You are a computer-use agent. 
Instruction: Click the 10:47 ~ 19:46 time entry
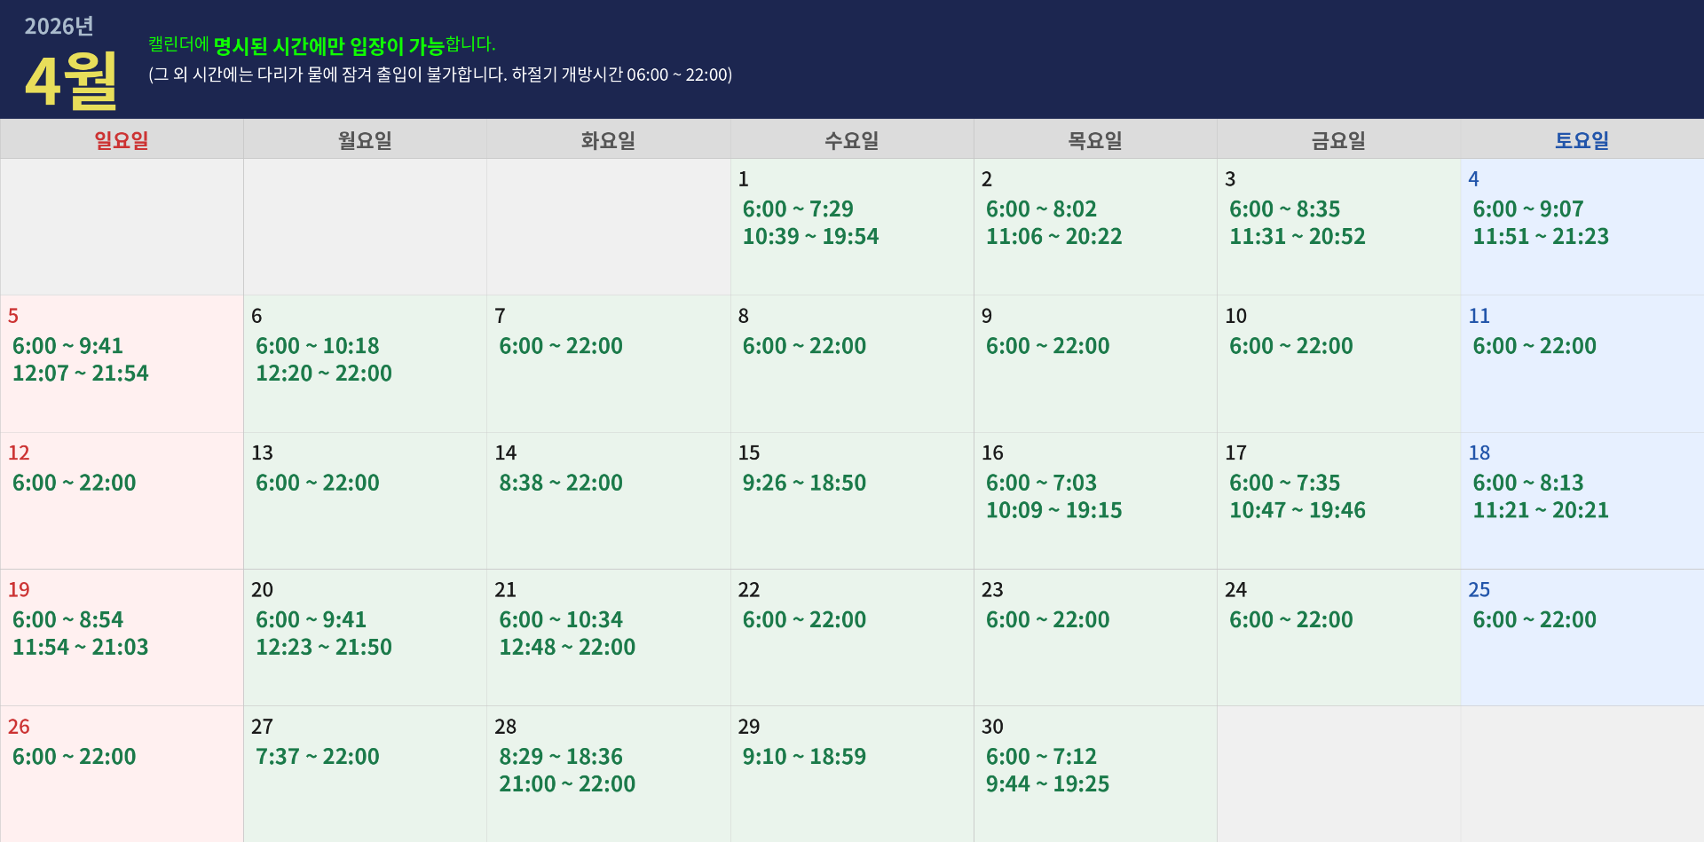point(1297,511)
